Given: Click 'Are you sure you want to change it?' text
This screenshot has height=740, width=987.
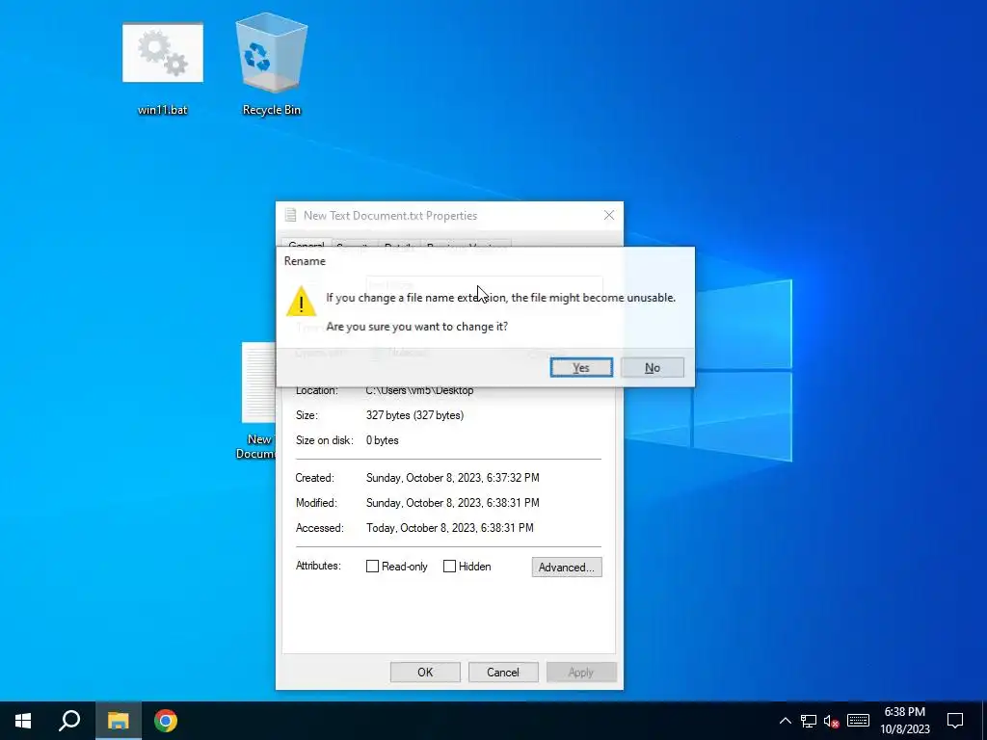Looking at the screenshot, I should point(416,327).
